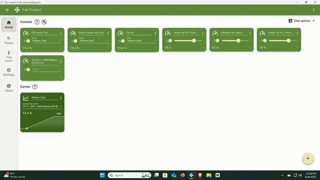320x180 pixels.
Task: Open the three-dot menu on CPU Arctic Fan card
Action: 61,33
